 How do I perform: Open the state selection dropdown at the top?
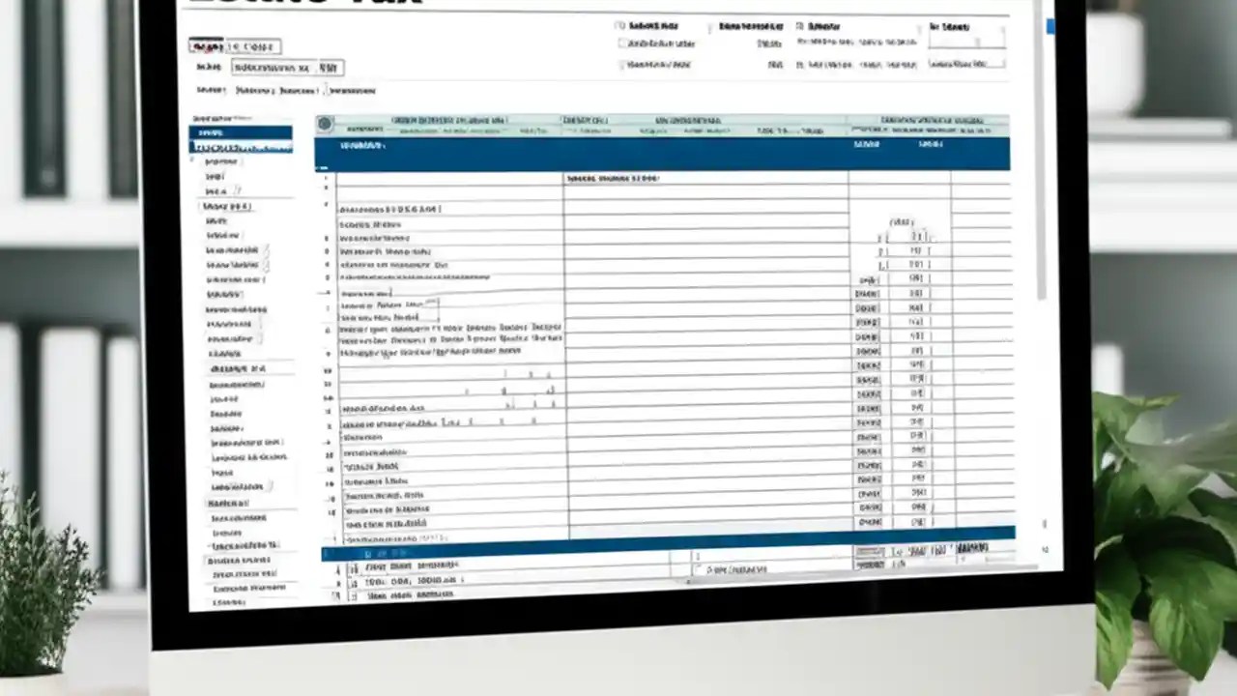pyautogui.click(x=256, y=46)
